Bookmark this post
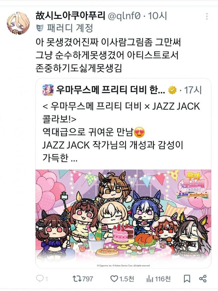 pyautogui.click(x=187, y=279)
